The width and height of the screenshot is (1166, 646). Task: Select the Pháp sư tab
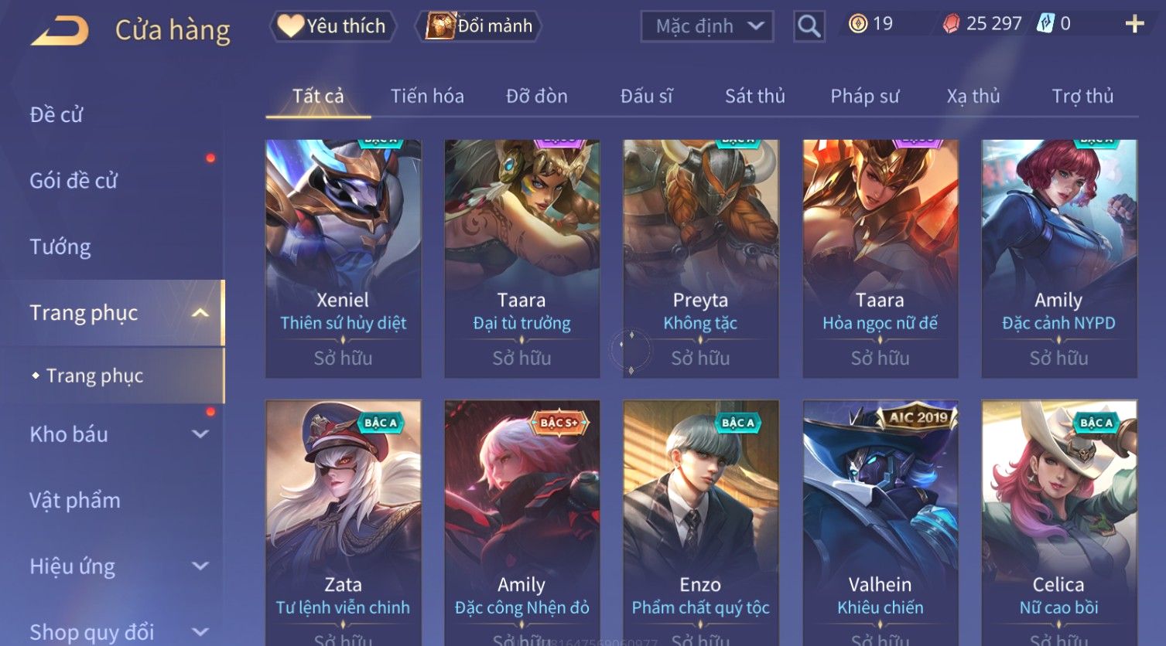864,97
